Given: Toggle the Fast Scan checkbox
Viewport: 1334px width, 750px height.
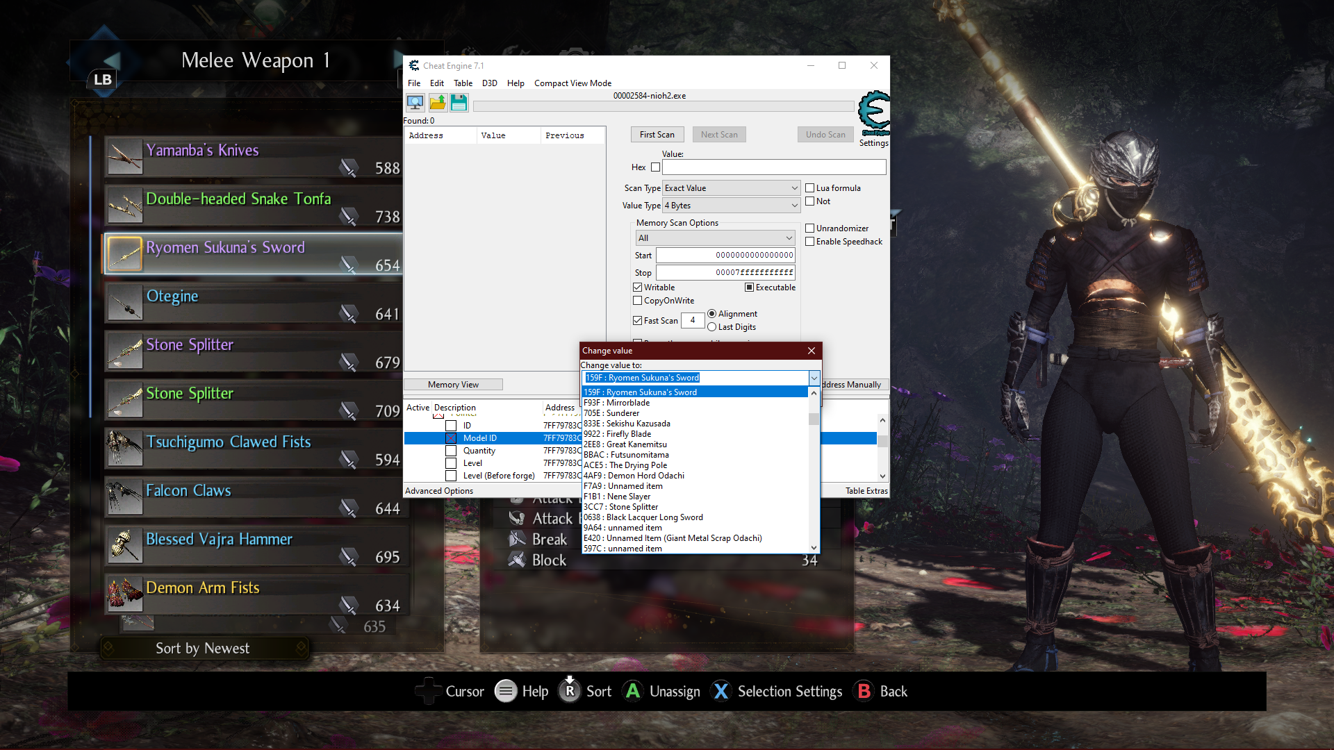Looking at the screenshot, I should click(x=637, y=321).
